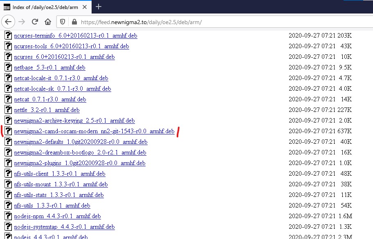
Task: Download netcat-locale-it_0.7.1-r3.0_armhf.deb
Action: coord(61,78)
